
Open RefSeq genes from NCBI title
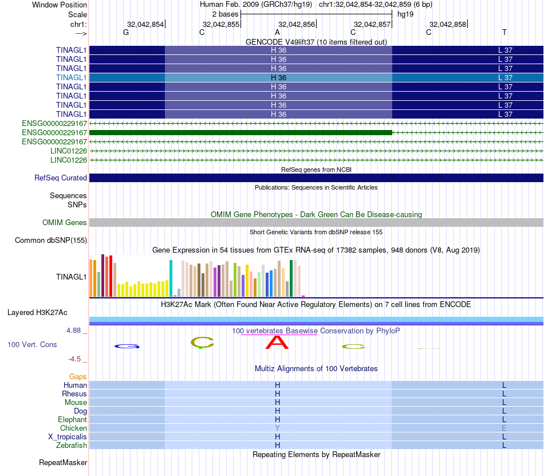click(316, 170)
